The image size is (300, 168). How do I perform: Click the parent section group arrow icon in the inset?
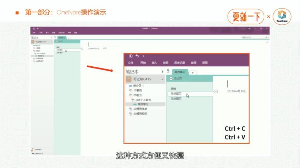pos(168,71)
